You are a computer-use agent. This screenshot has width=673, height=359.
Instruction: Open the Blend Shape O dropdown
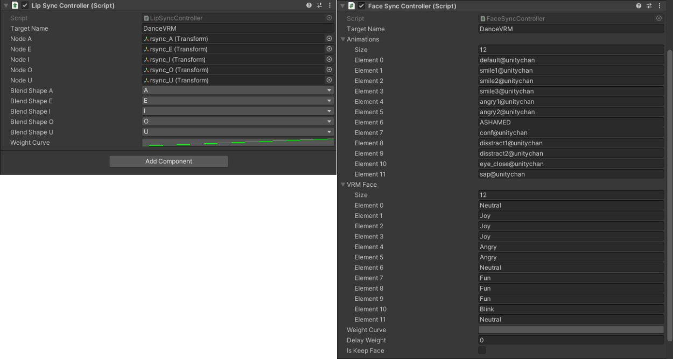point(237,122)
